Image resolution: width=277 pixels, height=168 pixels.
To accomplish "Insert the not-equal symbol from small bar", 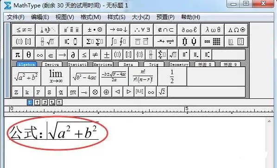I will 95,55.
